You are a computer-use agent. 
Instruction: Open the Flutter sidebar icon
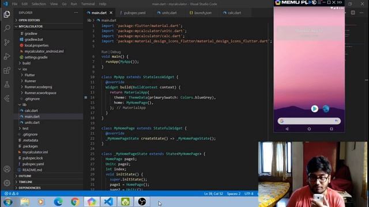[7, 98]
